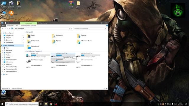
Task: Collapse the Этот компьютер tree node
Action: [2, 46]
